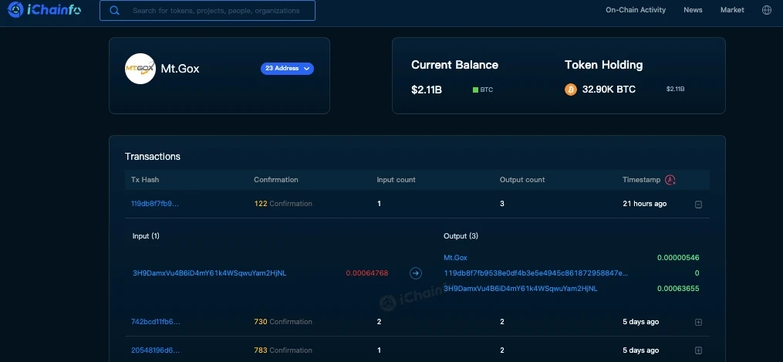Click the Mt.Gox logo avatar

point(140,69)
